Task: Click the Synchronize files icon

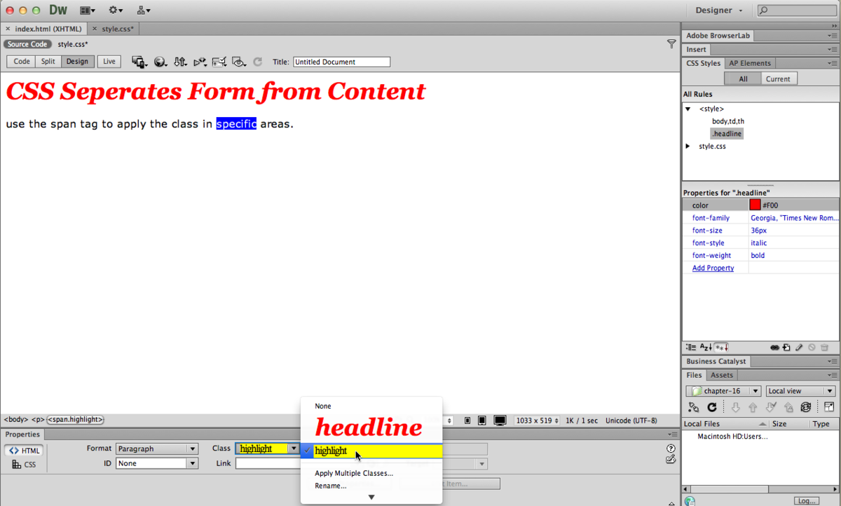Action: [806, 407]
